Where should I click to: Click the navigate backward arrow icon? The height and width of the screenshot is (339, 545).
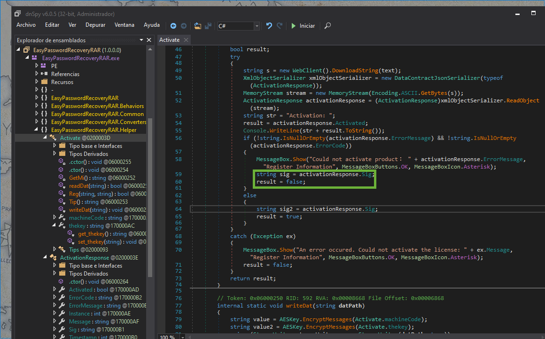173,26
